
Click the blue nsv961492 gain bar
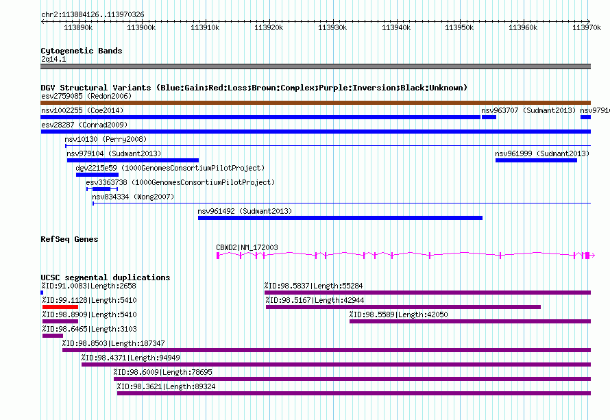coord(340,218)
